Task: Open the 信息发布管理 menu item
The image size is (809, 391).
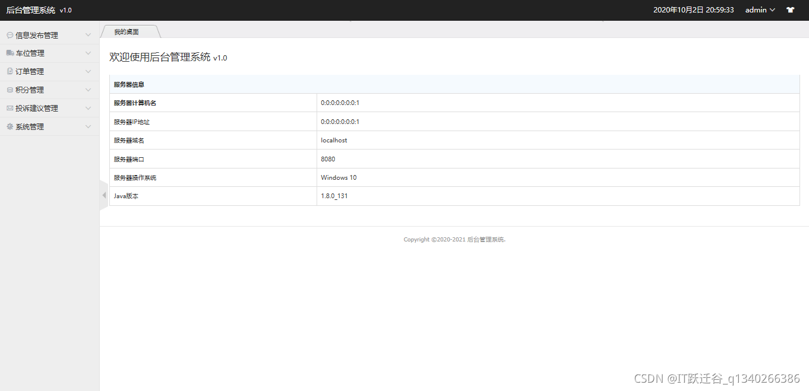Action: coord(50,36)
